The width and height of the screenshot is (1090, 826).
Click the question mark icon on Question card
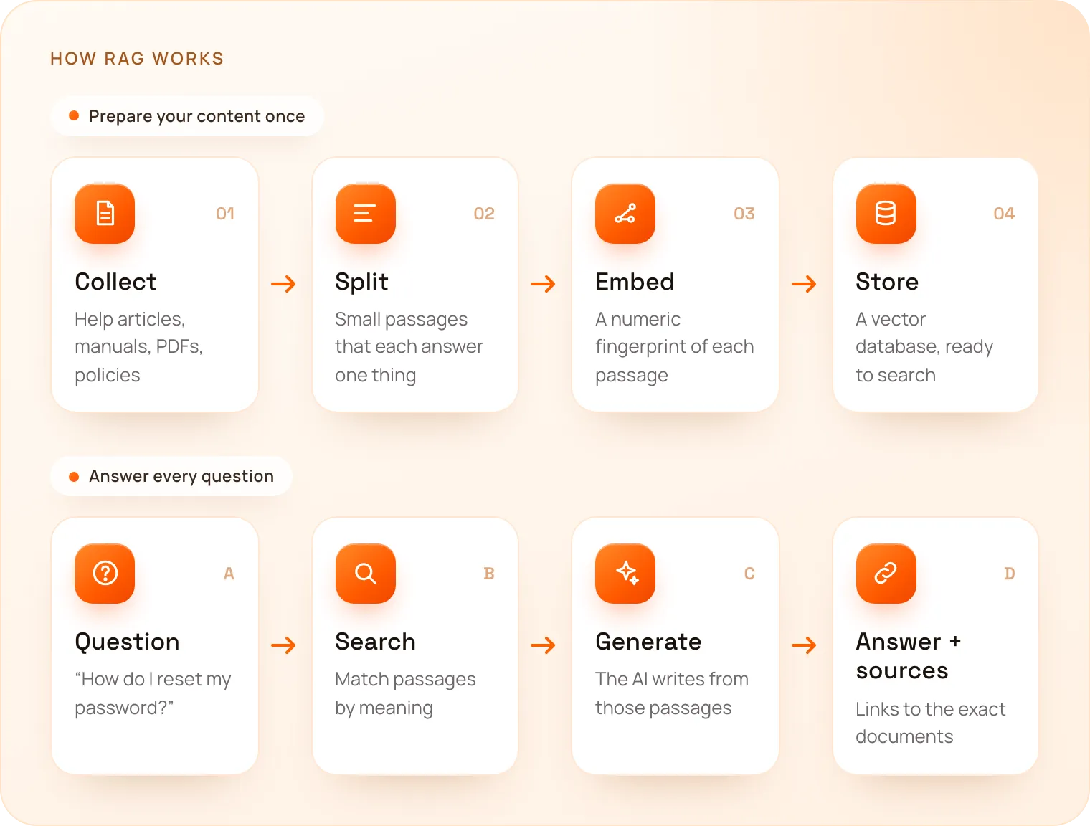pyautogui.click(x=105, y=574)
